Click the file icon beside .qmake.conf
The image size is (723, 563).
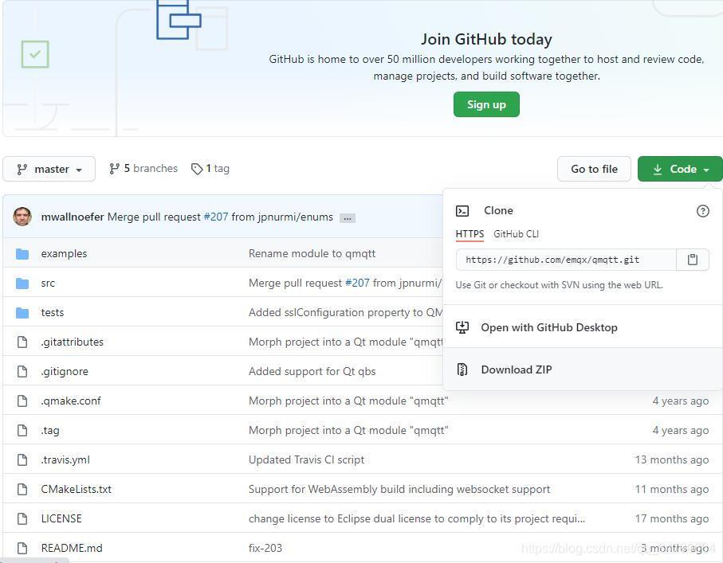pyautogui.click(x=22, y=401)
